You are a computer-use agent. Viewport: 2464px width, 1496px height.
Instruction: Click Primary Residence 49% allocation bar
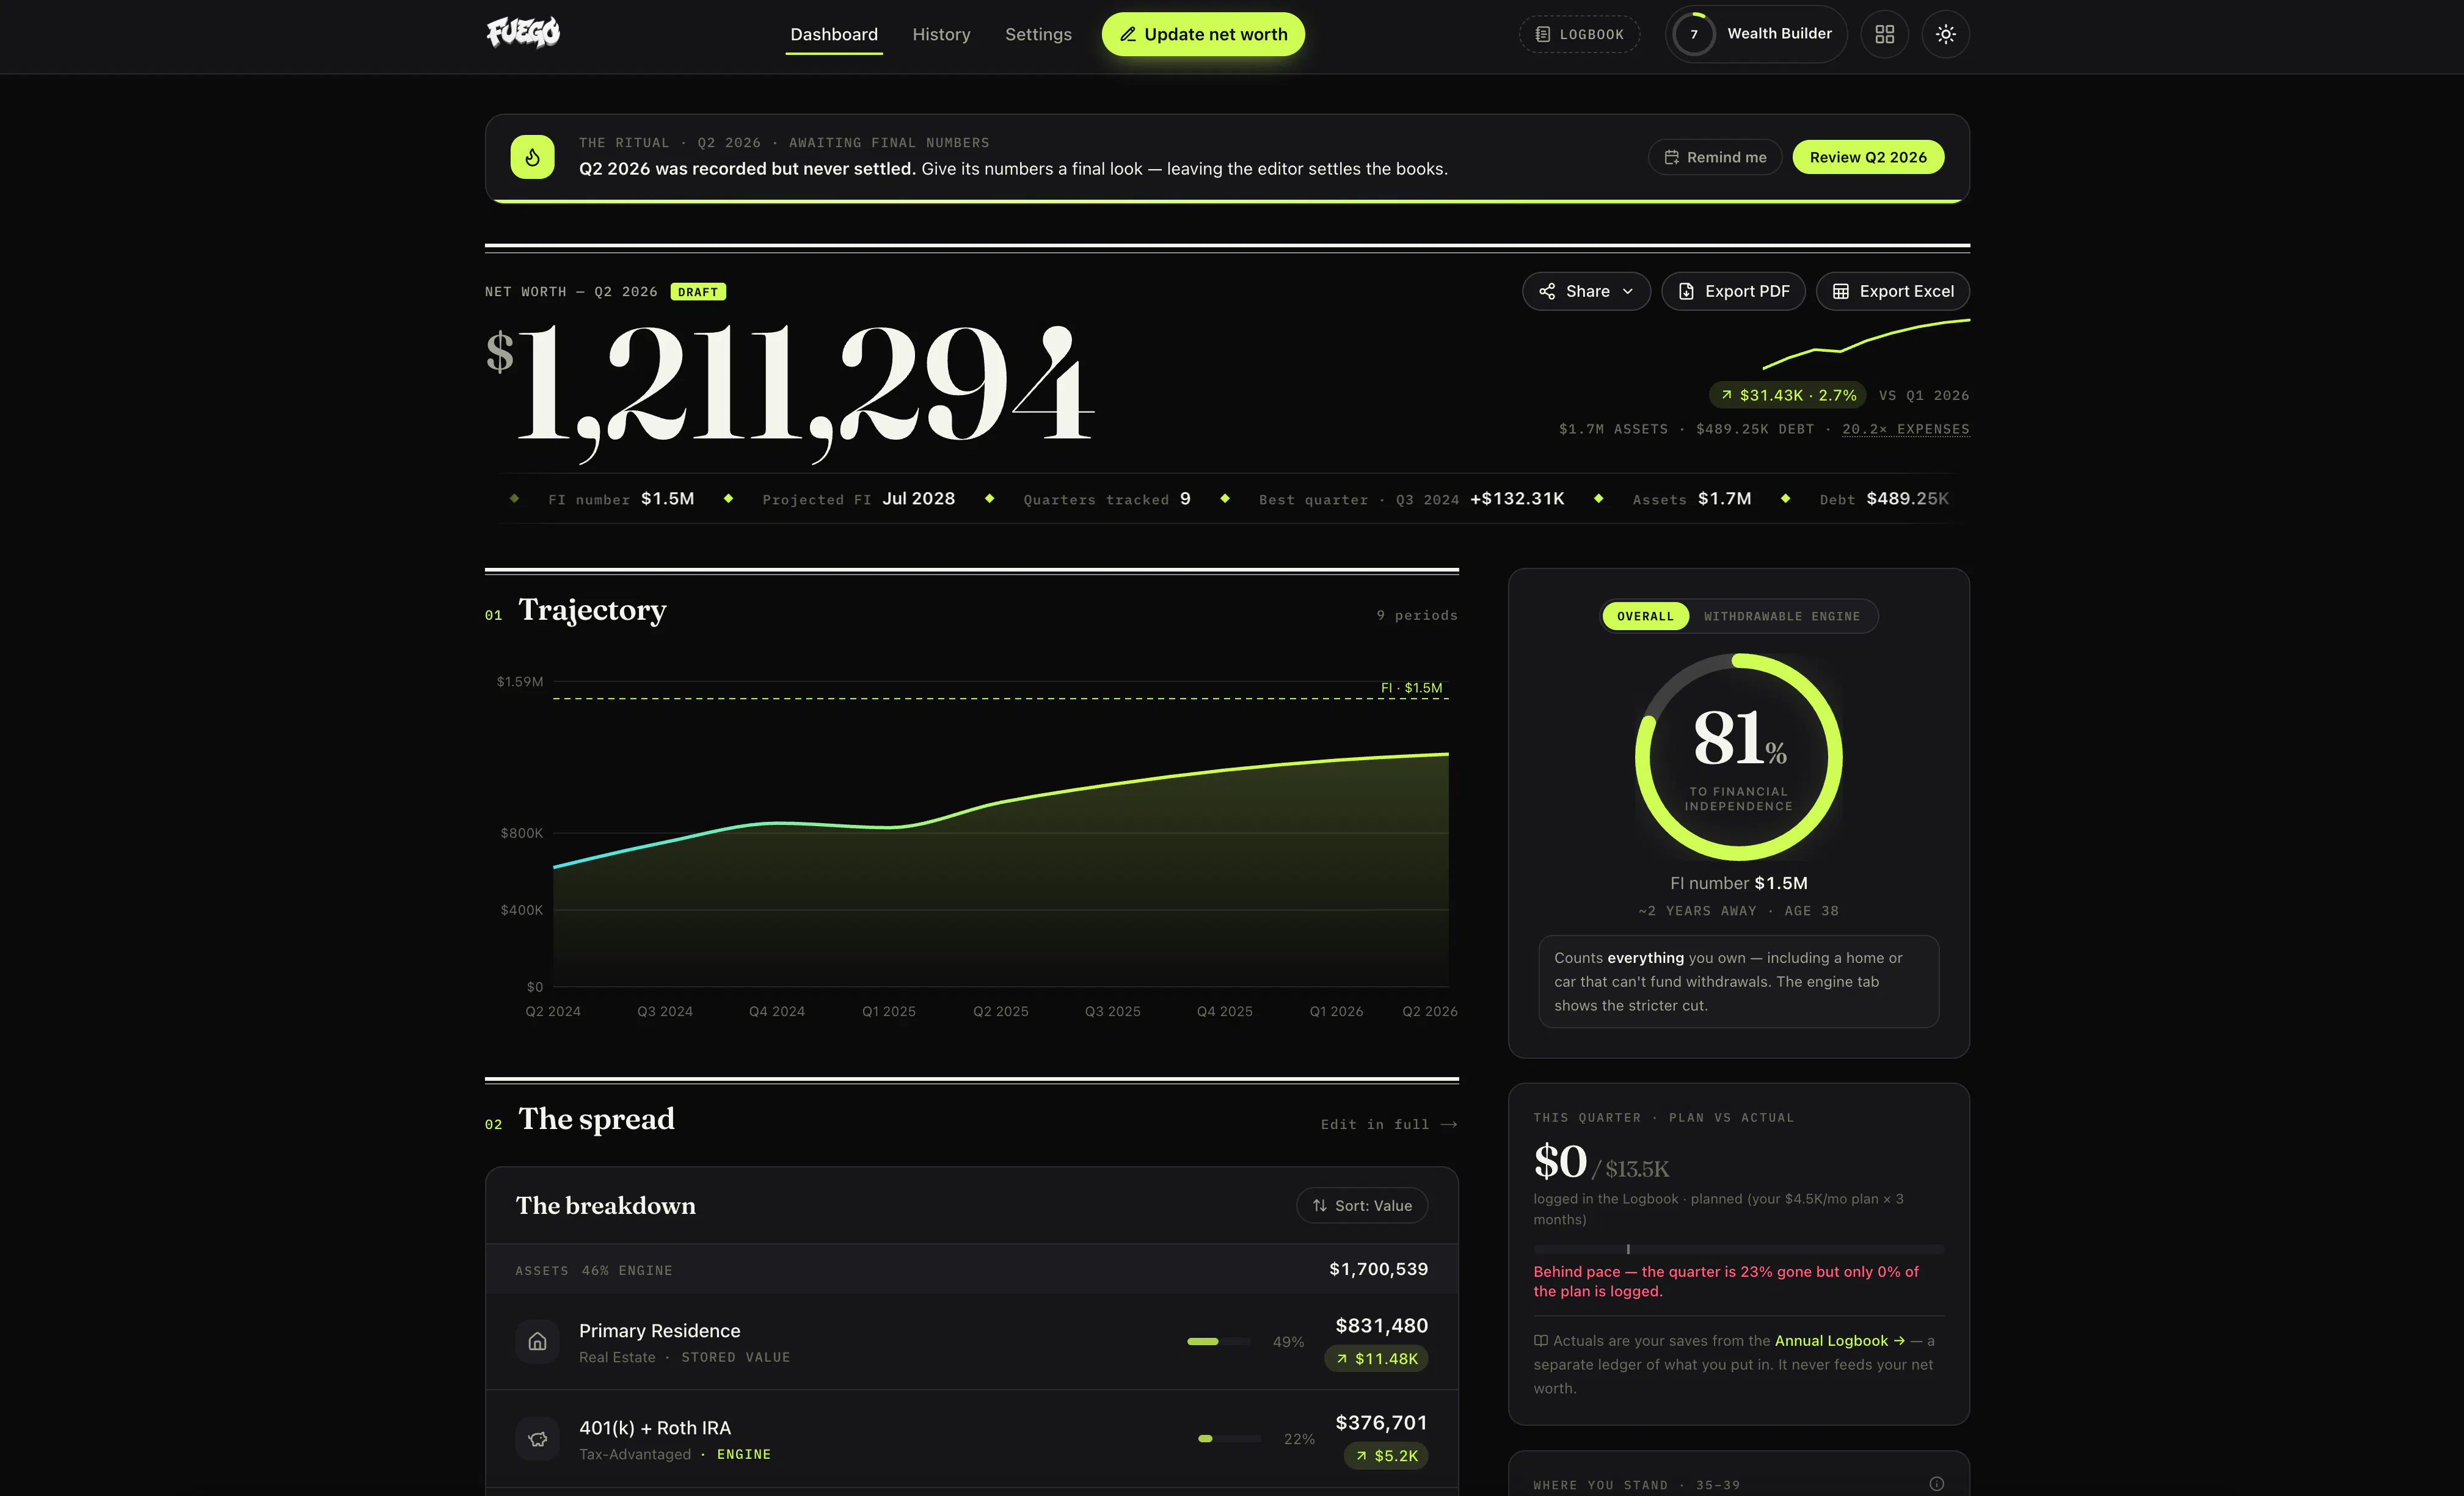[1218, 1341]
